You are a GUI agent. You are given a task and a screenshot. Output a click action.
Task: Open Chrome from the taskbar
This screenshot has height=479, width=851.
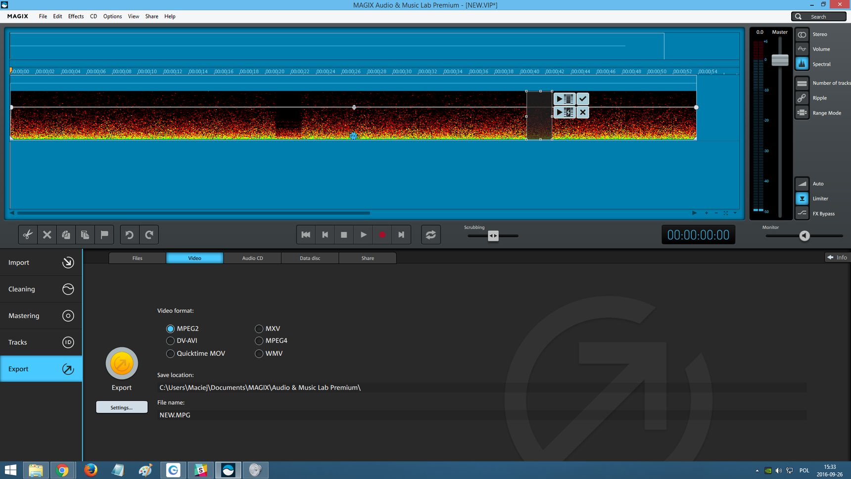[62, 470]
